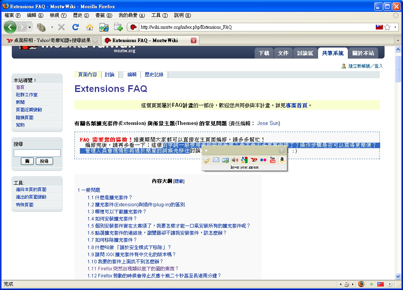Click the Flickr icon in popup panel
This screenshot has width=403, height=290.
(263, 160)
